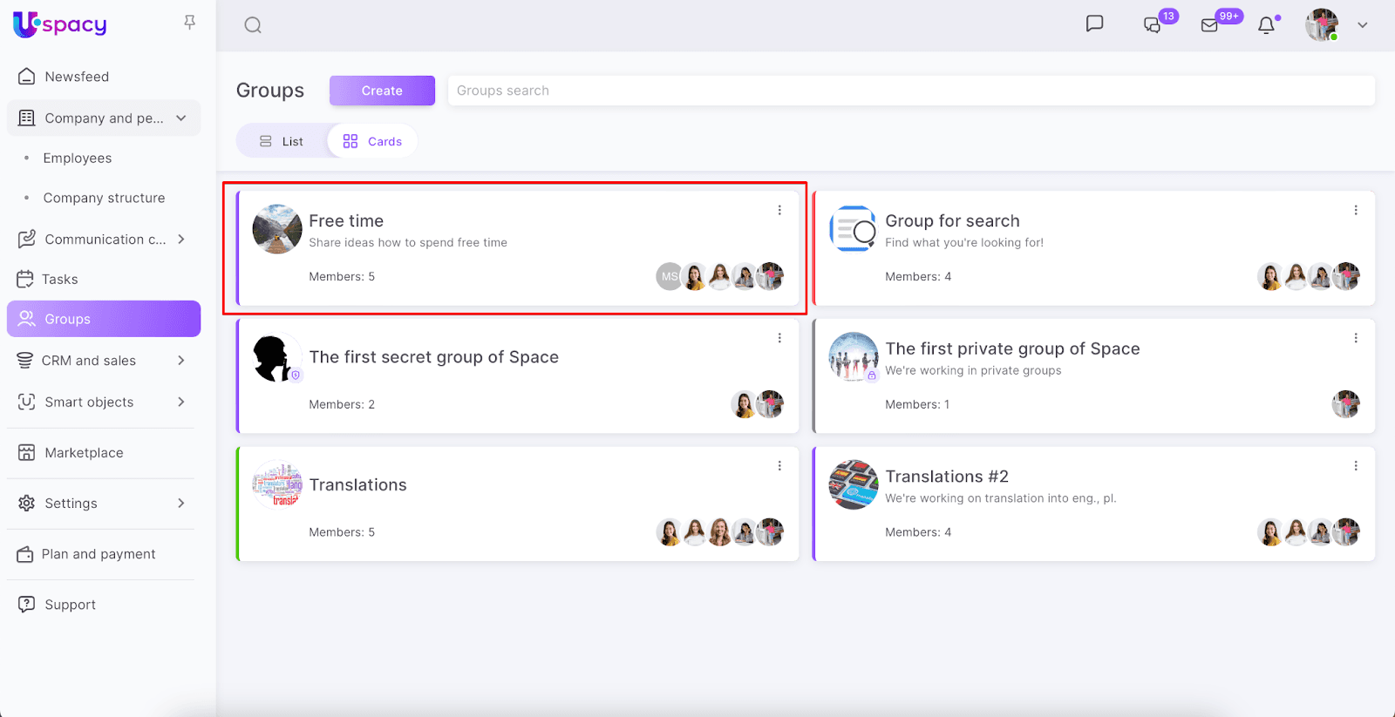Switch to the List view
Viewport: 1395px width, 717px height.
[x=282, y=141]
